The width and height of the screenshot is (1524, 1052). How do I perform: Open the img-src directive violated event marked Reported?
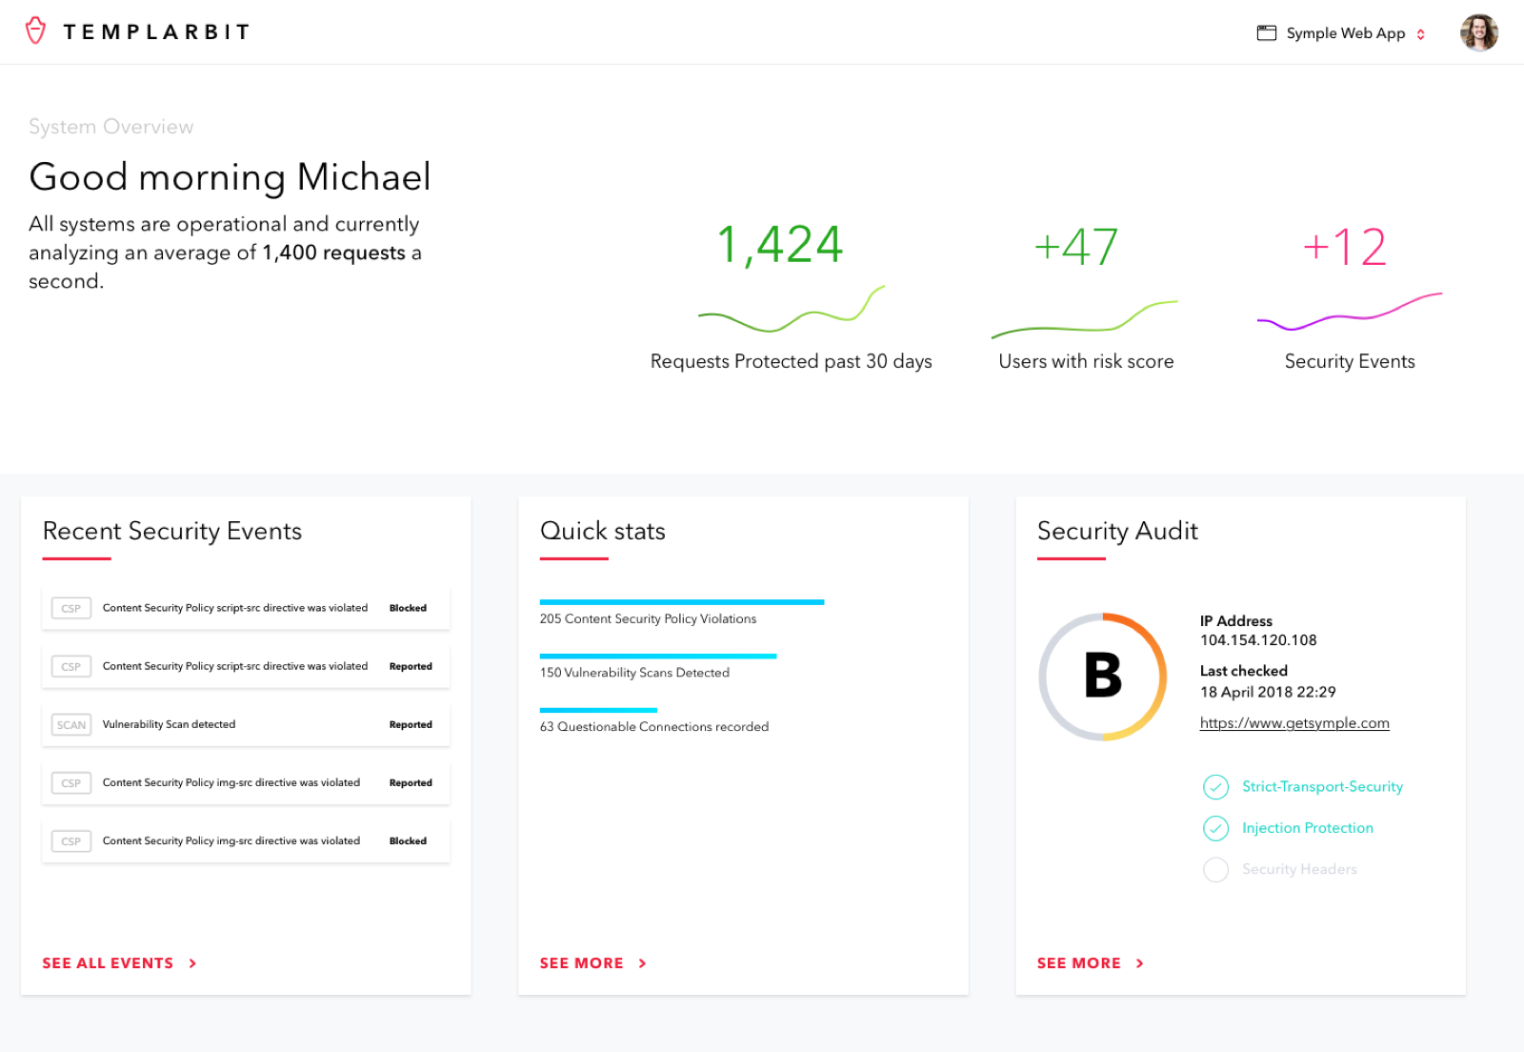point(246,783)
